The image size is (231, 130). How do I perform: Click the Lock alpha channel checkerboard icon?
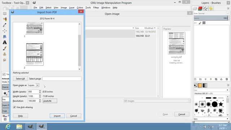pyautogui.click(x=204, y=23)
